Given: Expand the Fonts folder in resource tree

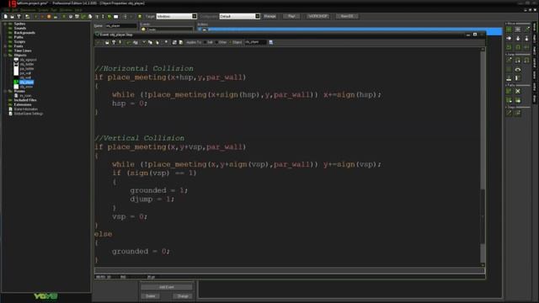Looking at the screenshot, I should pyautogui.click(x=5, y=46).
